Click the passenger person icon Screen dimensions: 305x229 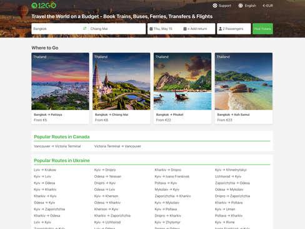(x=220, y=29)
